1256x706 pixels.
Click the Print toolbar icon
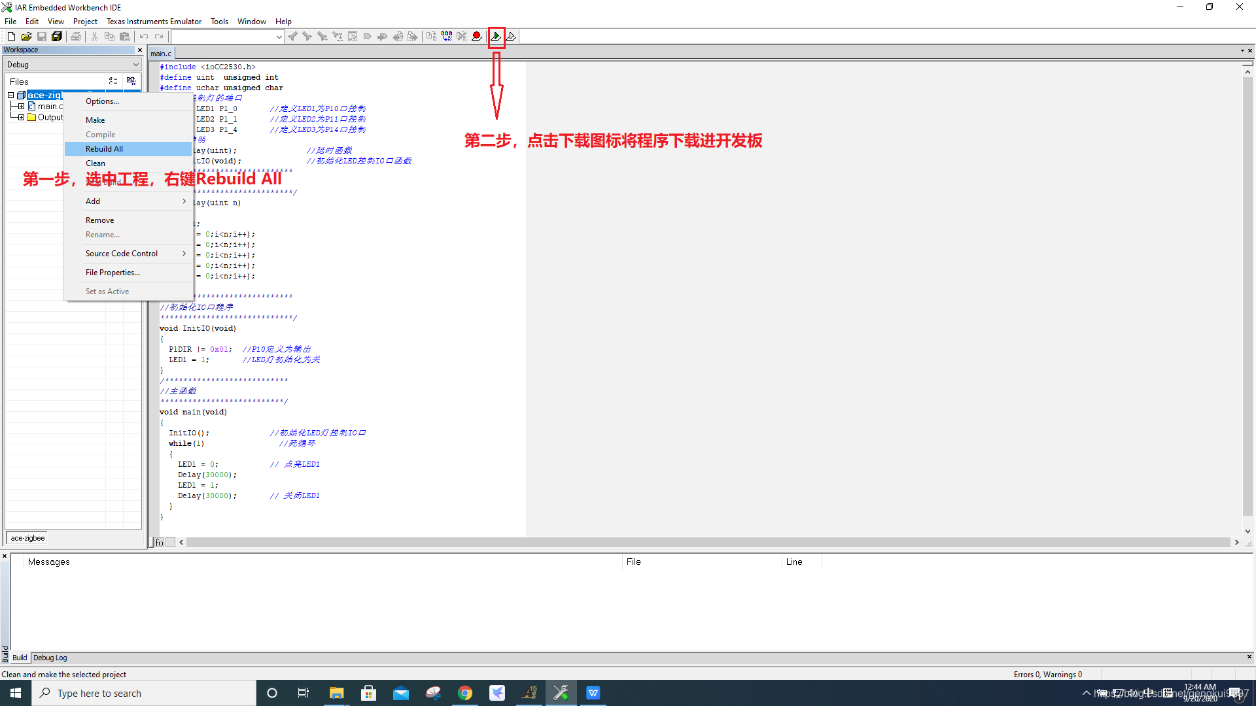pyautogui.click(x=76, y=37)
